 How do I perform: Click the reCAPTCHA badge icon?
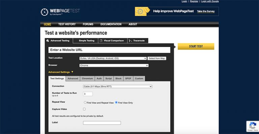pyautogui.click(x=253, y=126)
